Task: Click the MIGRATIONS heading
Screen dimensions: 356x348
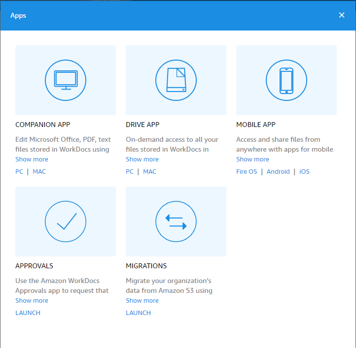Action: (146, 266)
